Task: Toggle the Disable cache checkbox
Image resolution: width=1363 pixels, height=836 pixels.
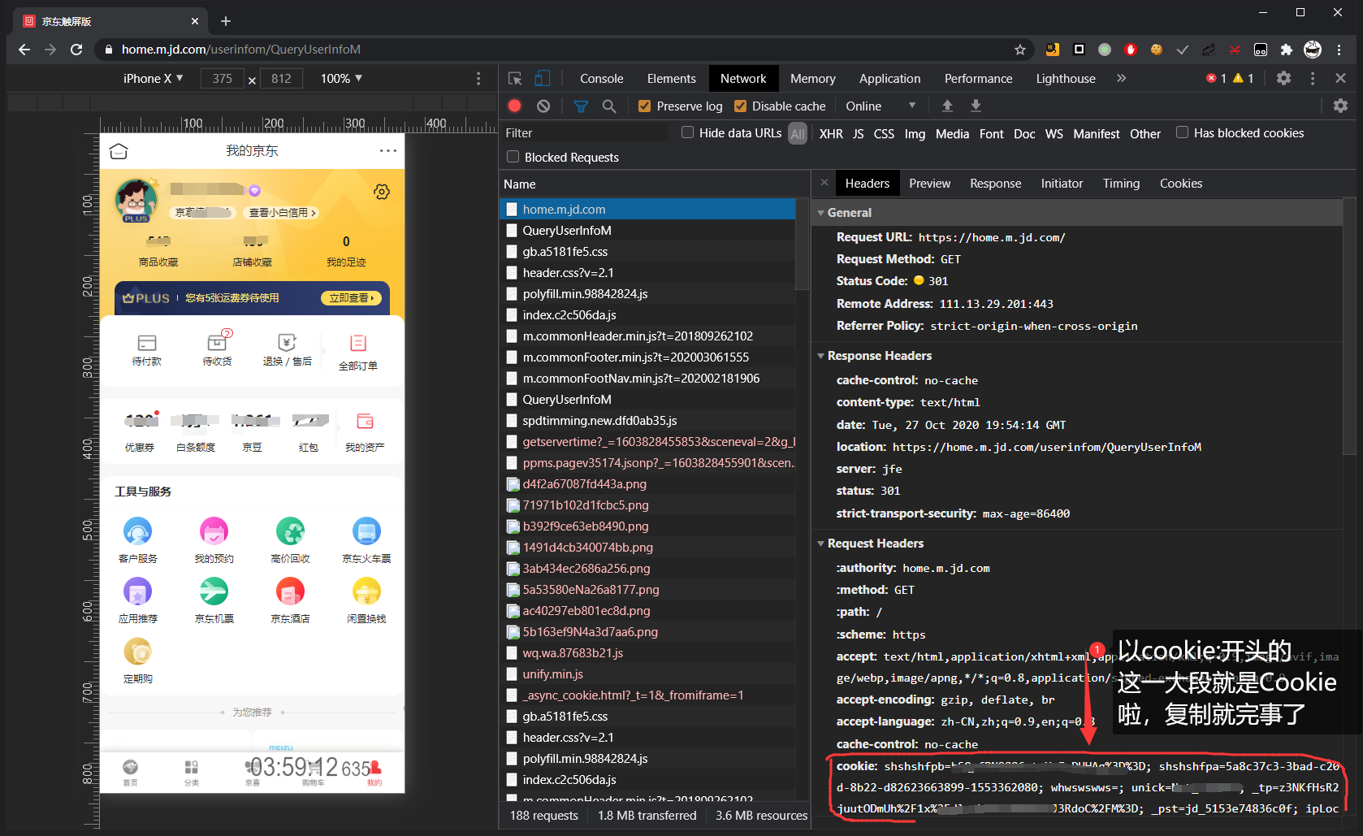Action: [x=740, y=106]
